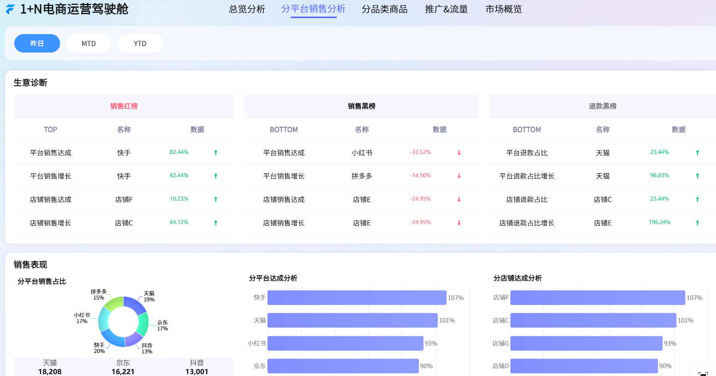This screenshot has height=376, width=716.
Task: Click the 天猫 18,208 sales card
Action: 50,367
